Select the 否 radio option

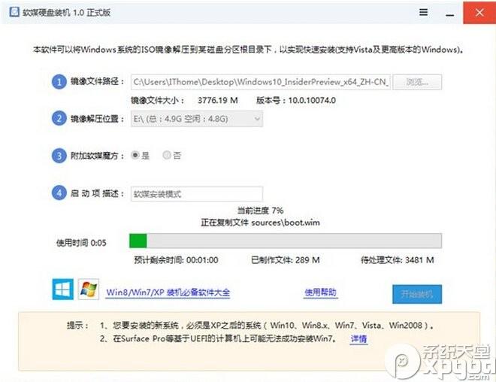172,155
